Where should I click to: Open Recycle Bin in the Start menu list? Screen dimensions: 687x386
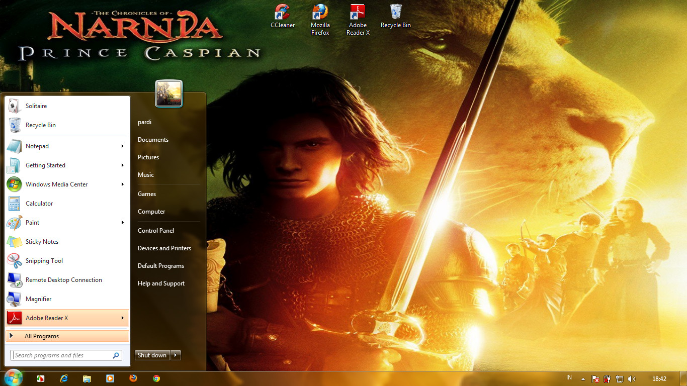[67, 125]
